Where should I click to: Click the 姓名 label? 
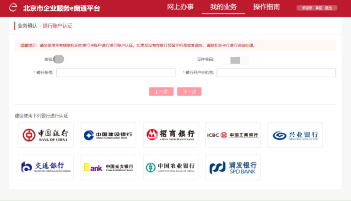pyautogui.click(x=48, y=59)
